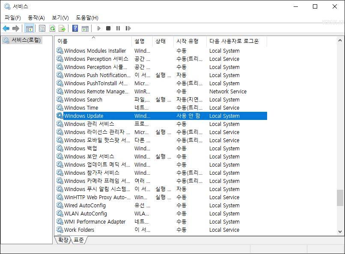This screenshot has height=254, width=345.
Task: Select WMI Performance Adapter service
Action: click(x=161, y=221)
